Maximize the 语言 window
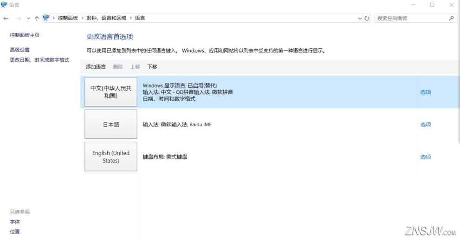This screenshot has width=460, height=242. [x=432, y=5]
